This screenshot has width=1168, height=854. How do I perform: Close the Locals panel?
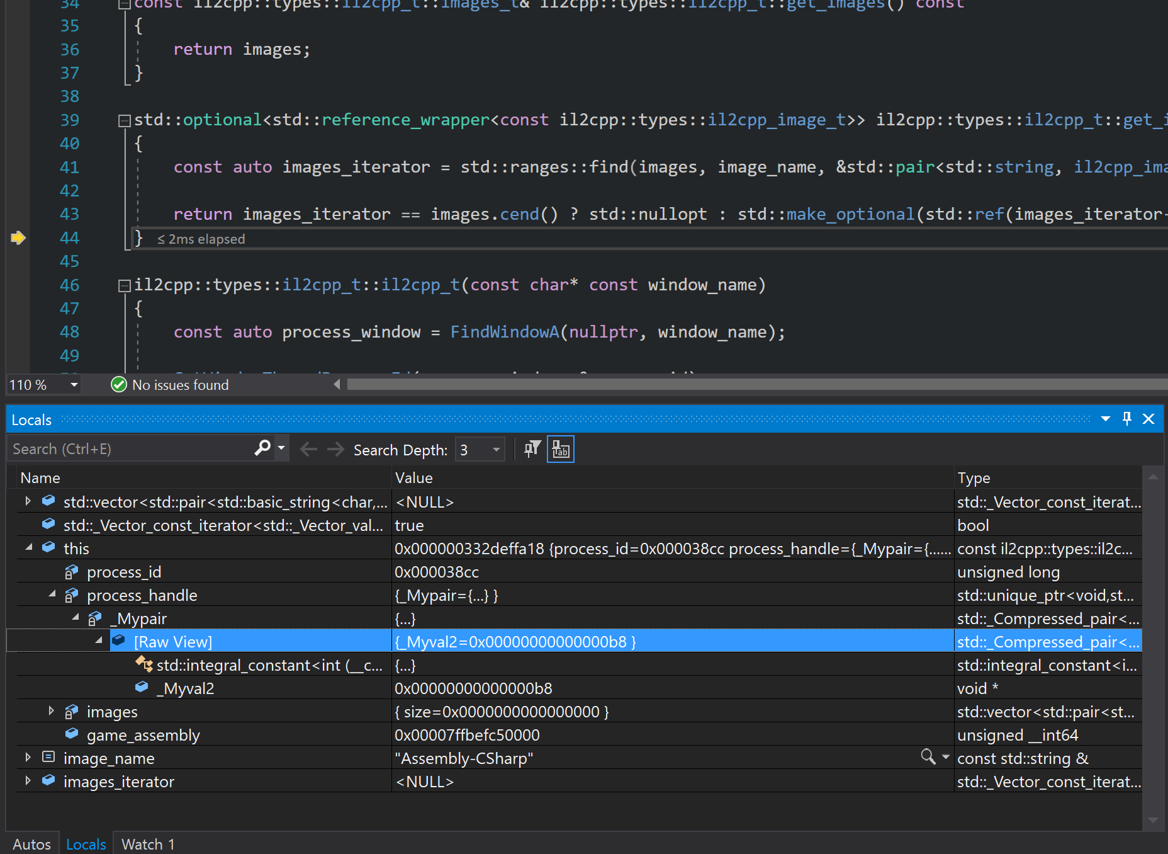[1148, 419]
